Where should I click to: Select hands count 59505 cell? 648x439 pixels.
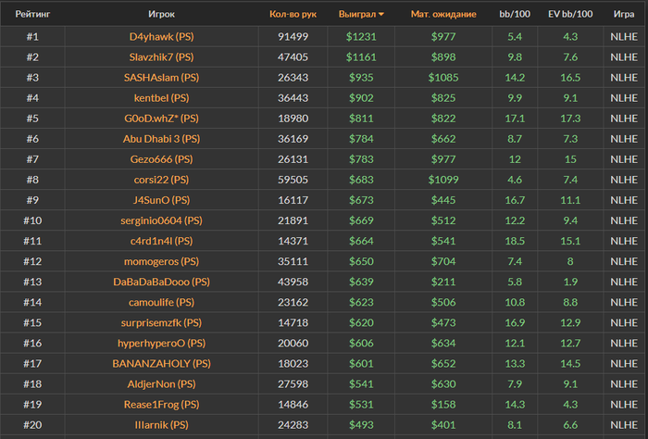click(x=293, y=180)
